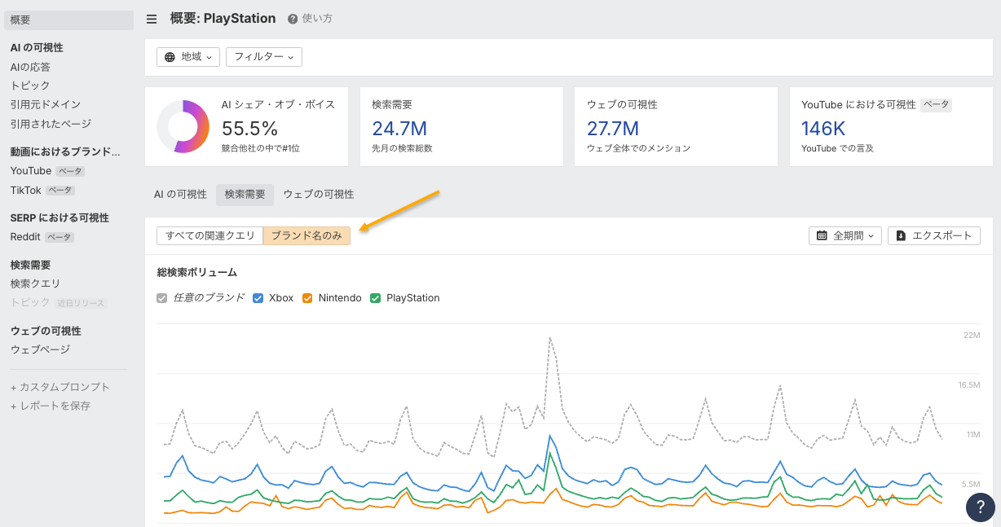Click the download icon on エクスポート button

click(901, 235)
